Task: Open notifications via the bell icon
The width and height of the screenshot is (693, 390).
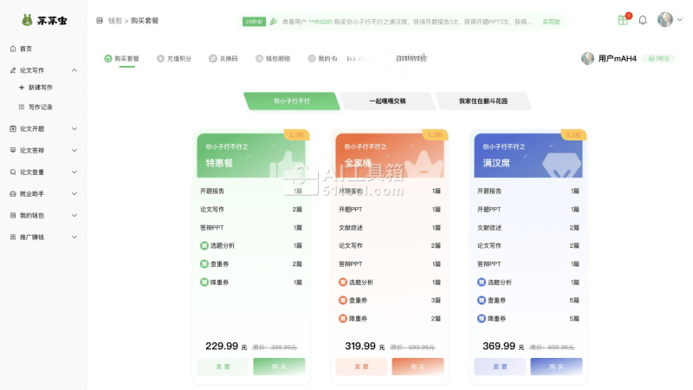Action: coord(643,20)
